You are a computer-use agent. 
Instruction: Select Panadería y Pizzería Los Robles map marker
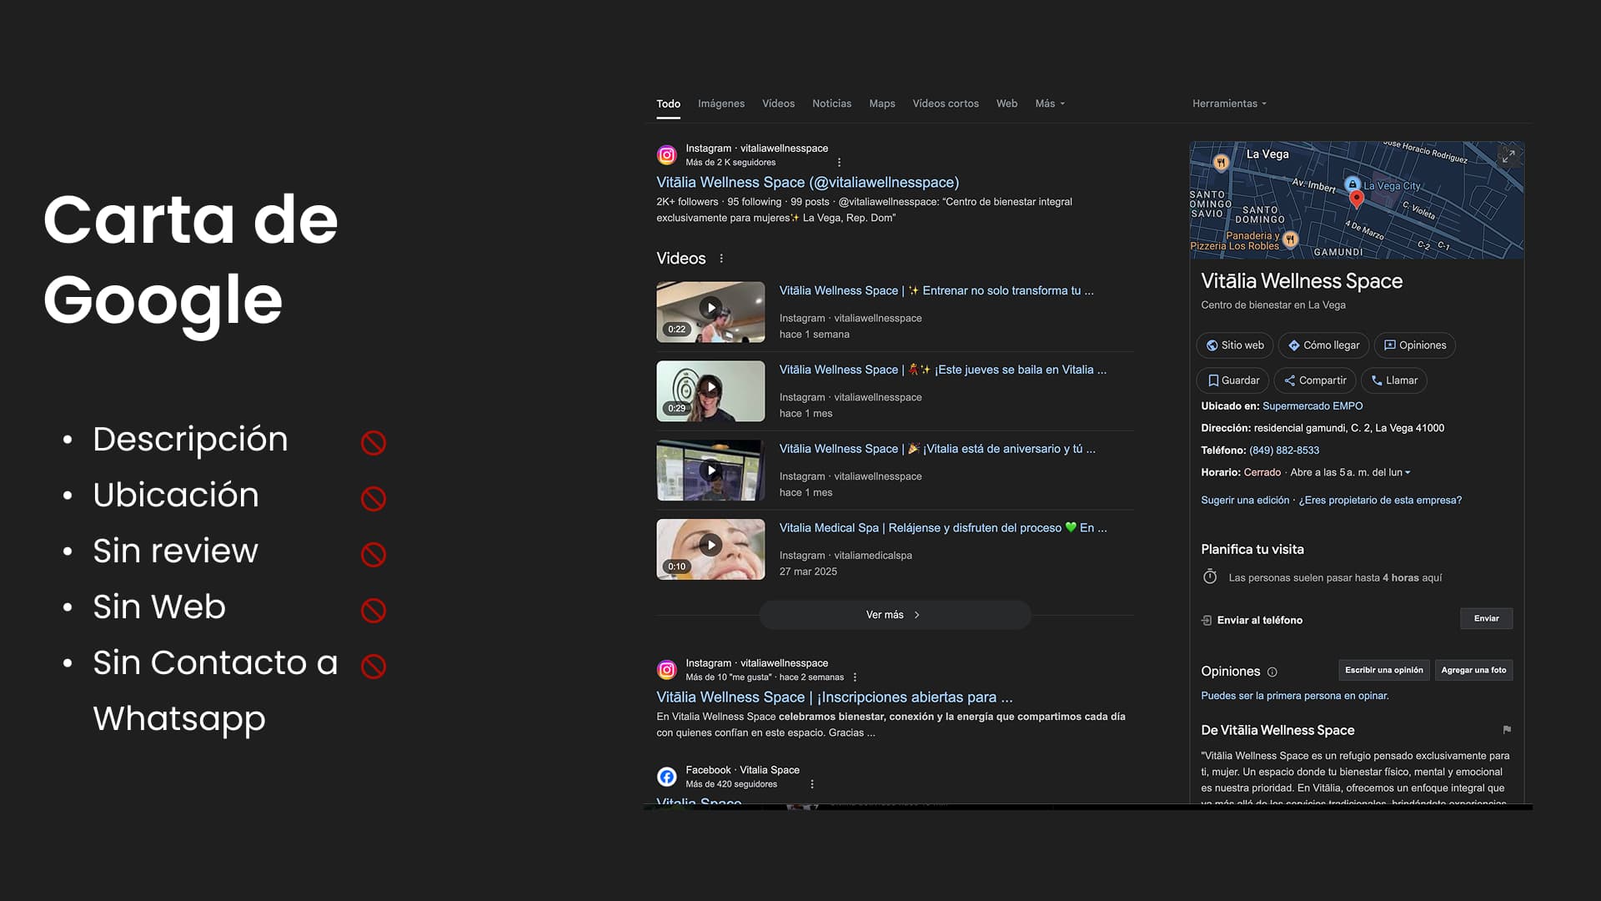click(1291, 240)
